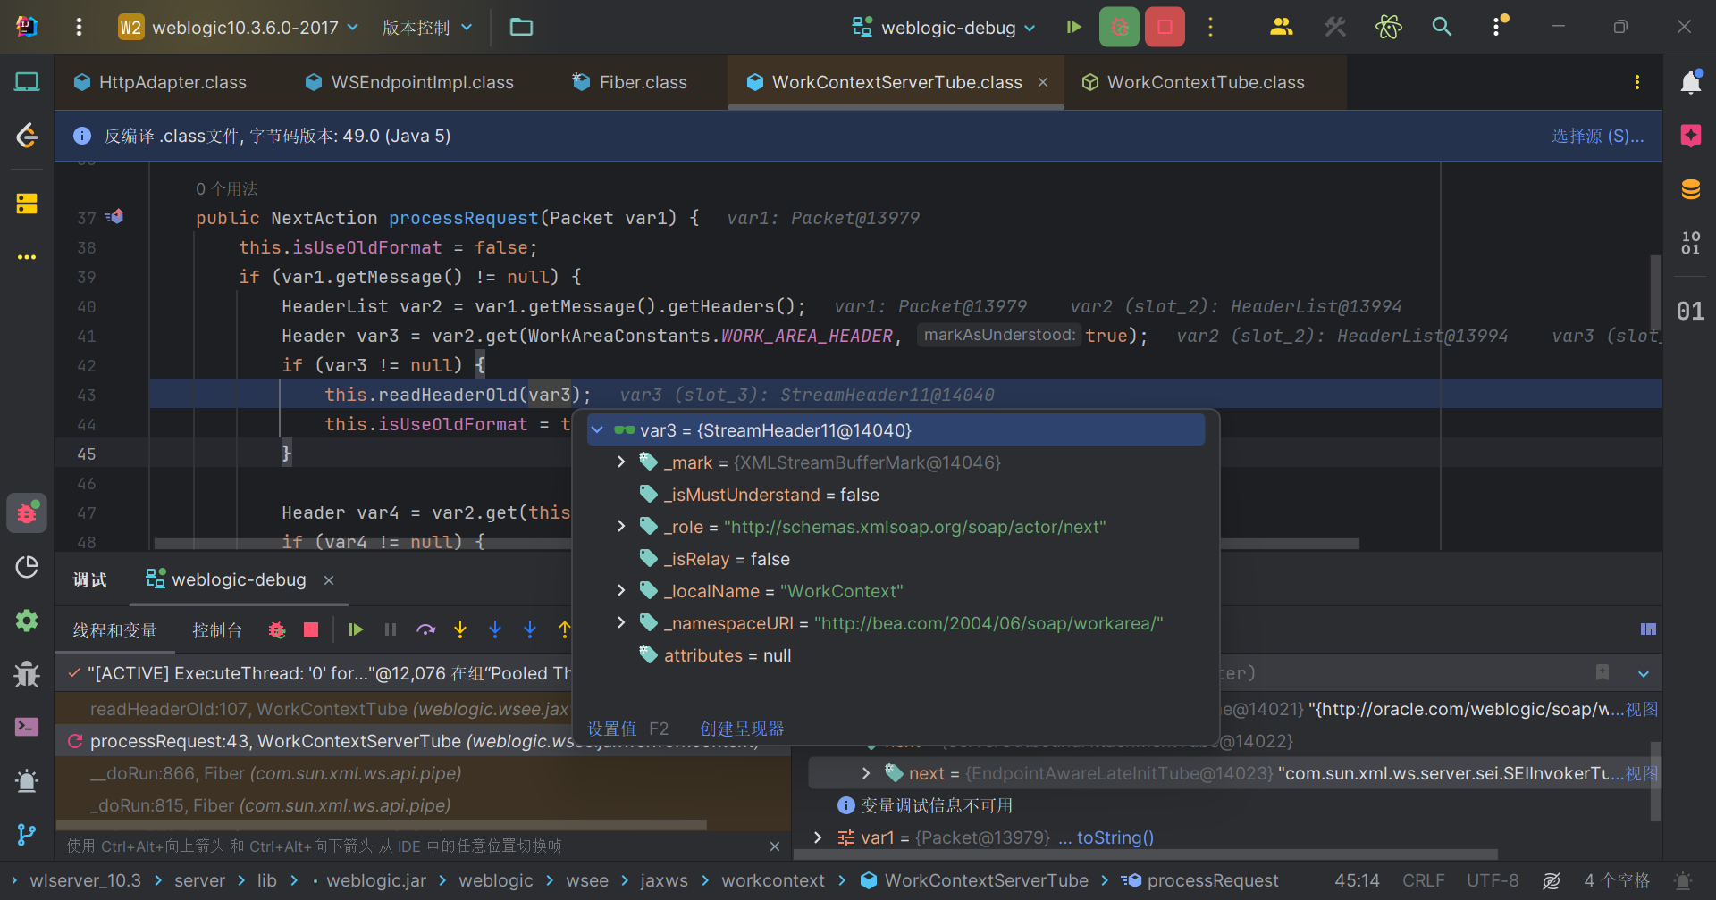Click the 设置值 link in the popup
1716x900 pixels.
tap(611, 729)
